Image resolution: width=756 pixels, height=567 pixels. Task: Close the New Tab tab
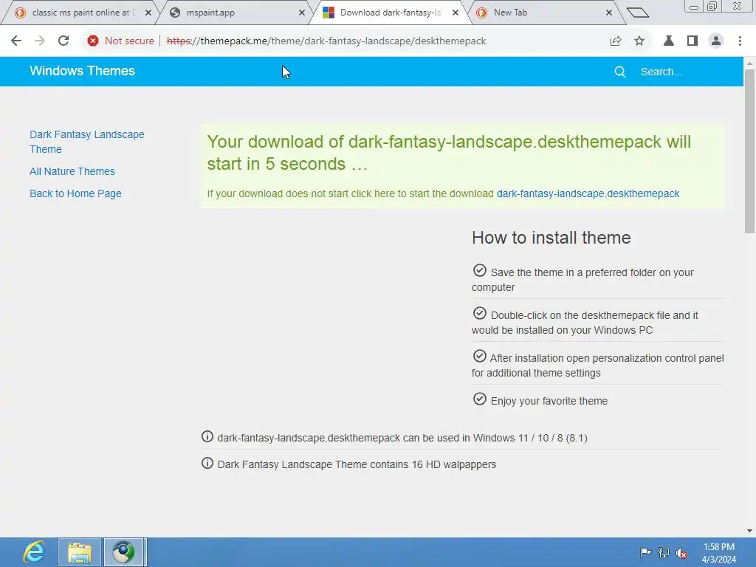pos(609,13)
